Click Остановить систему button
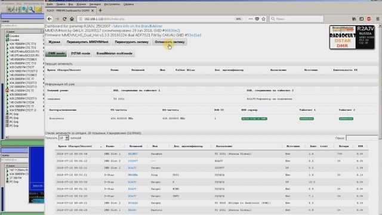The width and height of the screenshot is (382, 215). click(170, 42)
